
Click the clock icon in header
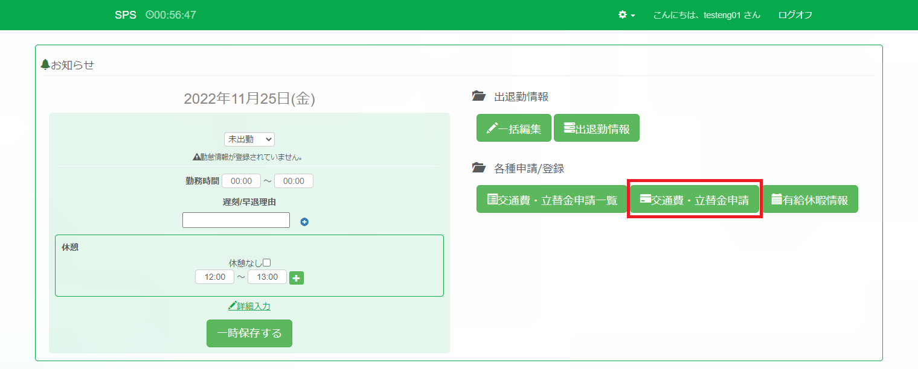coord(149,15)
